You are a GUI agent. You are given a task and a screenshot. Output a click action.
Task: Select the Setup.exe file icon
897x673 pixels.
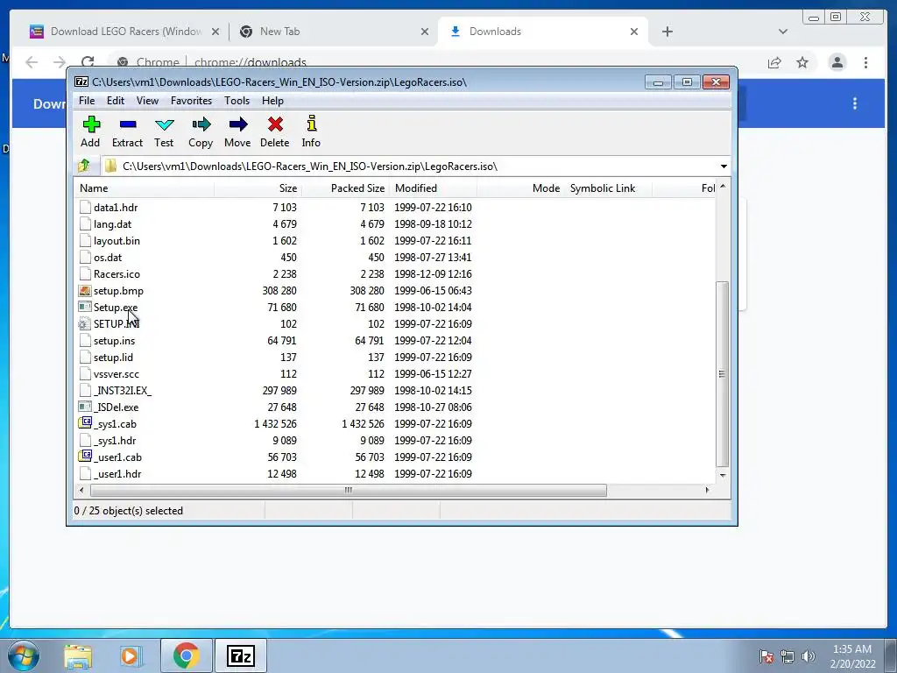tap(85, 308)
